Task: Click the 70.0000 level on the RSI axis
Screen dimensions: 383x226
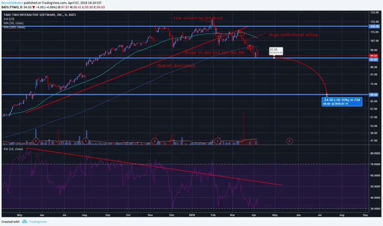Action: [375, 164]
